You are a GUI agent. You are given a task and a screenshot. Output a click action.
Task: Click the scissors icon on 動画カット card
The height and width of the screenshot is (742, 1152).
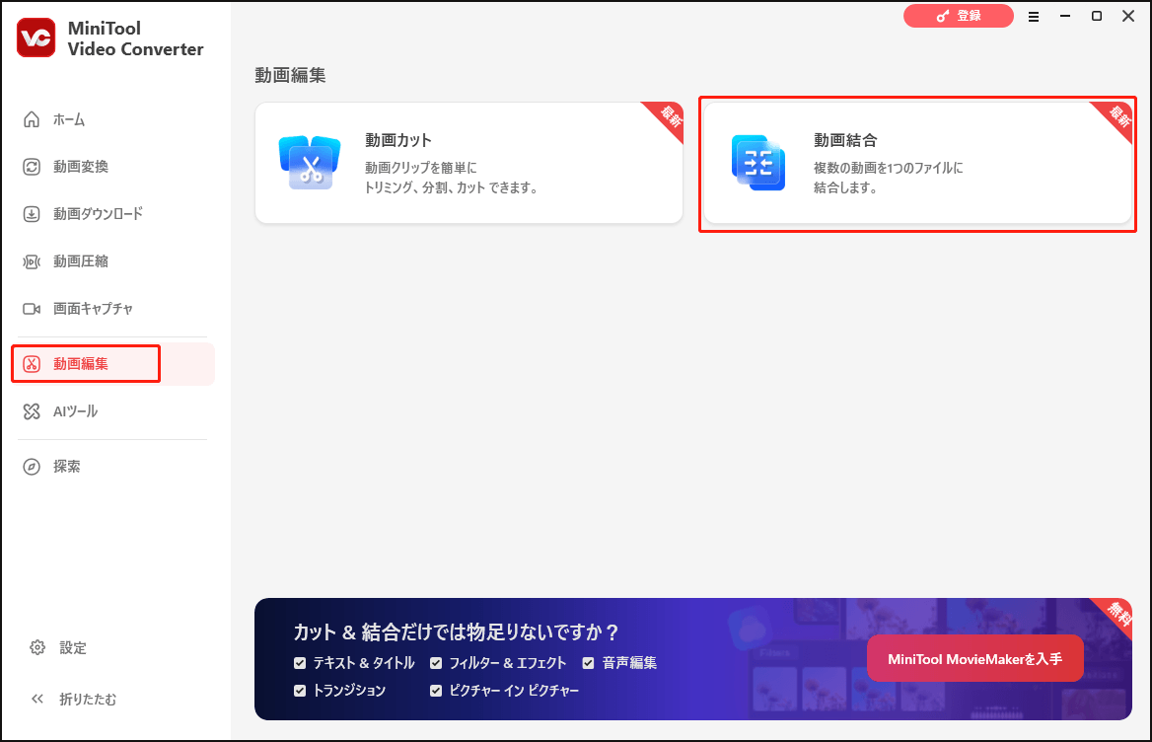[x=310, y=163]
